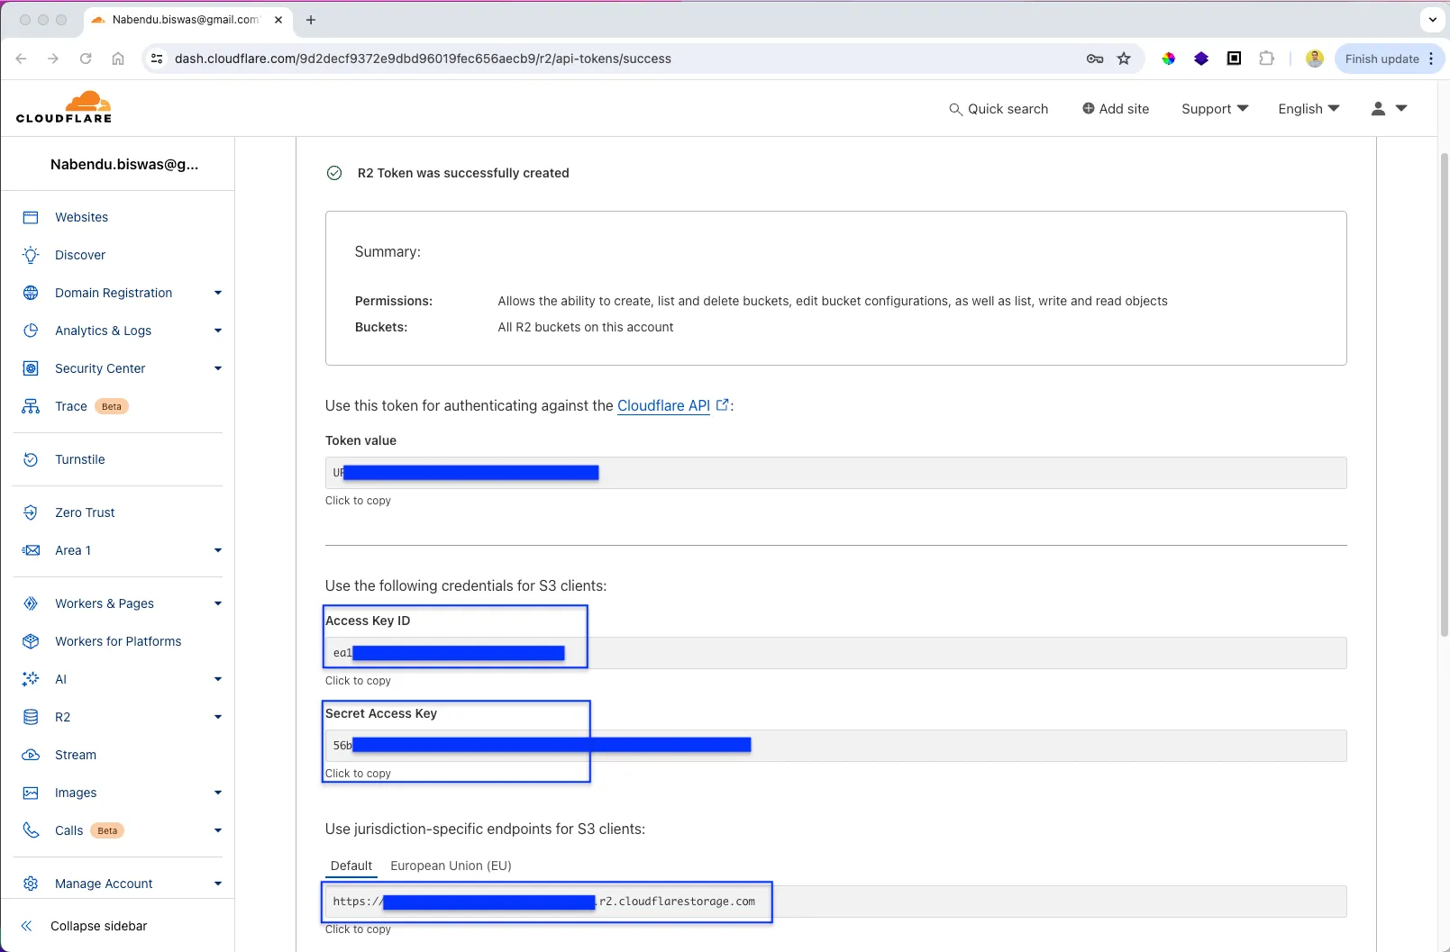1450x952 pixels.
Task: Open Turnstile in sidebar
Action: (x=80, y=459)
